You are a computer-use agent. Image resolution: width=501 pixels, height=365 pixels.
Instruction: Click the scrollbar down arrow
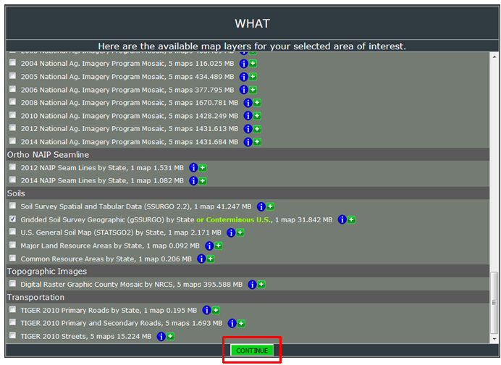pyautogui.click(x=494, y=339)
